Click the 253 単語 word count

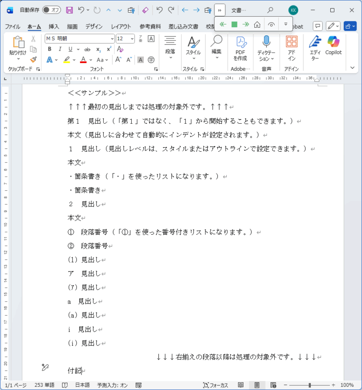43,385
